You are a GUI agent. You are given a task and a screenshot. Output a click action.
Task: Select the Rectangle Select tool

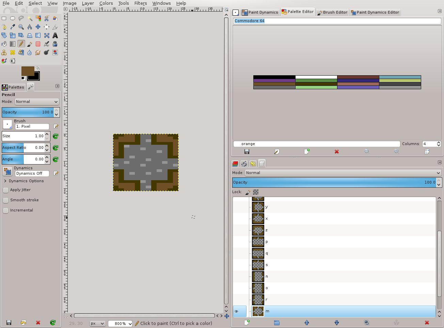(4, 18)
